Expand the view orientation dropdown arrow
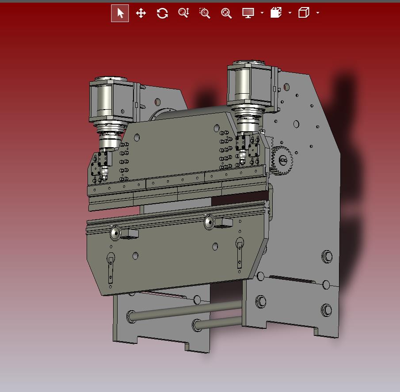The image size is (400, 392). pos(318,12)
